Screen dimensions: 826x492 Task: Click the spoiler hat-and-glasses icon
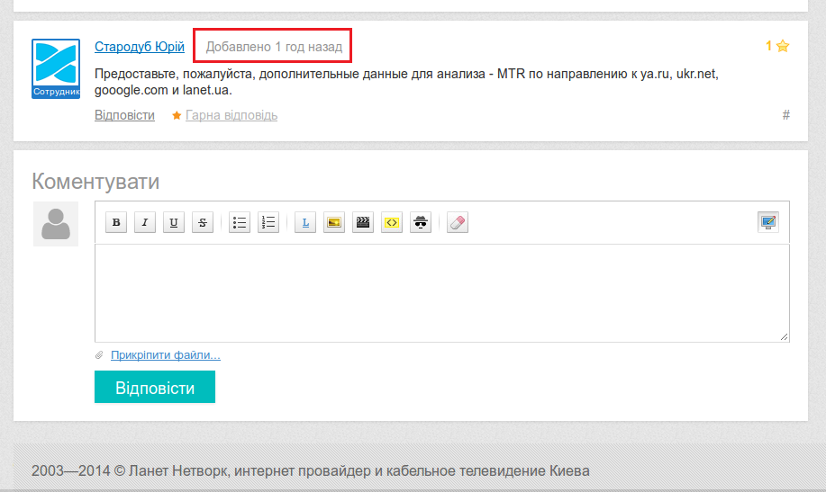[x=421, y=223]
